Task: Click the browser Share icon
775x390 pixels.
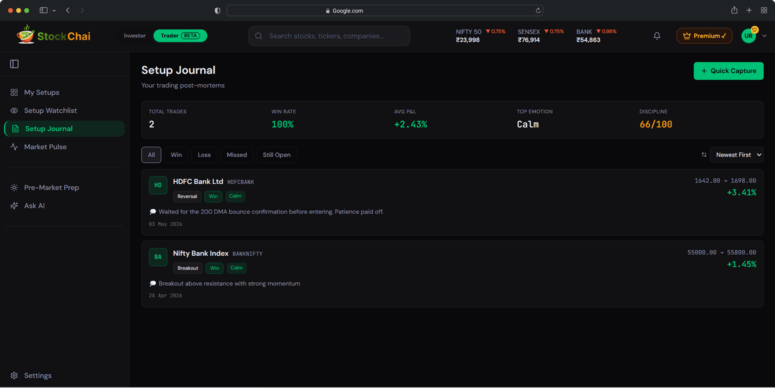Action: coord(734,10)
